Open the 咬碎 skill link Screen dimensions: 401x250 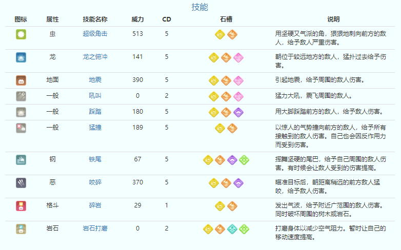[95, 182]
